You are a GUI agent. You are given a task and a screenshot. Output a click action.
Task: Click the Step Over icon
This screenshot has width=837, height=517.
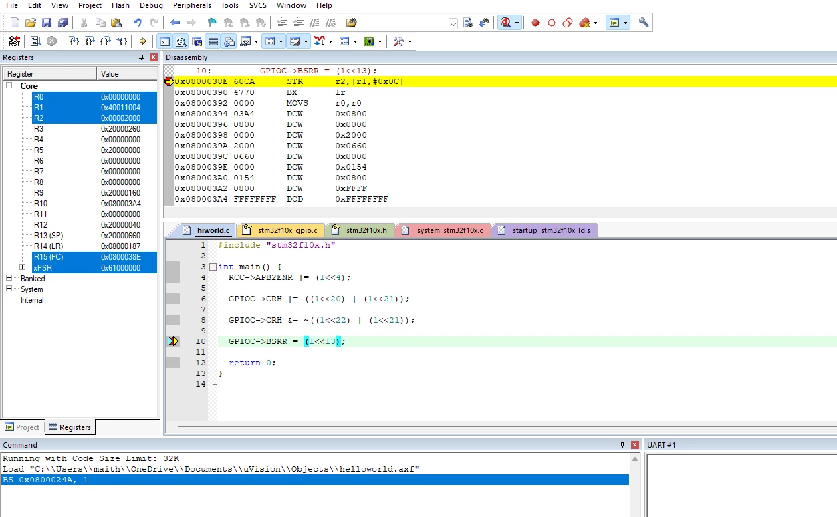click(90, 41)
